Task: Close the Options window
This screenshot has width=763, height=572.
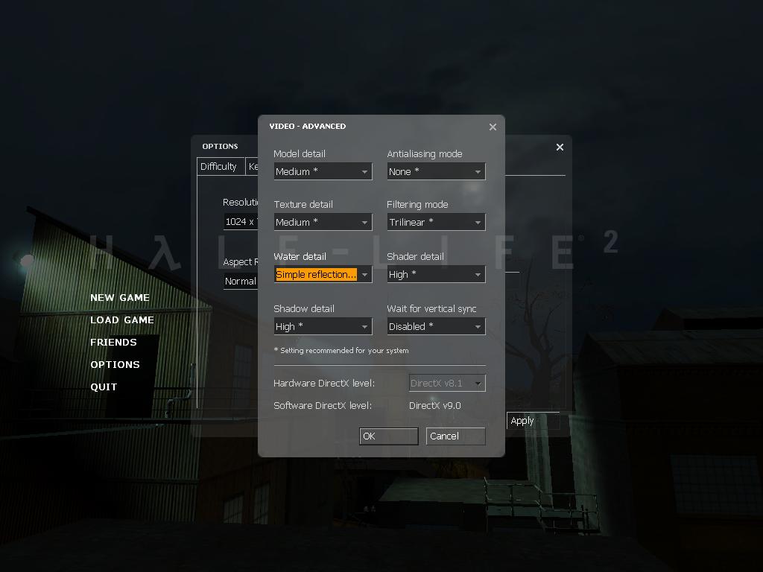Action: coord(560,147)
